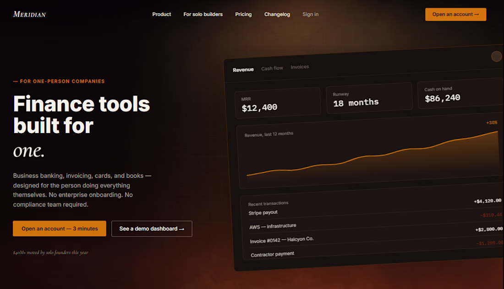Click the Meridian logo

coord(29,15)
